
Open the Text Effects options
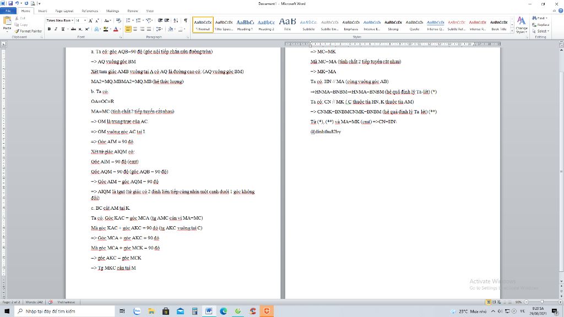point(97,29)
